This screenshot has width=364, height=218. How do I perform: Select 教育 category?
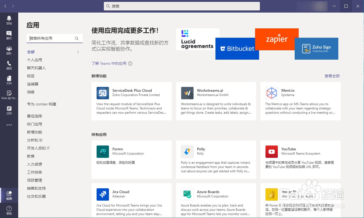pyautogui.click(x=31, y=156)
